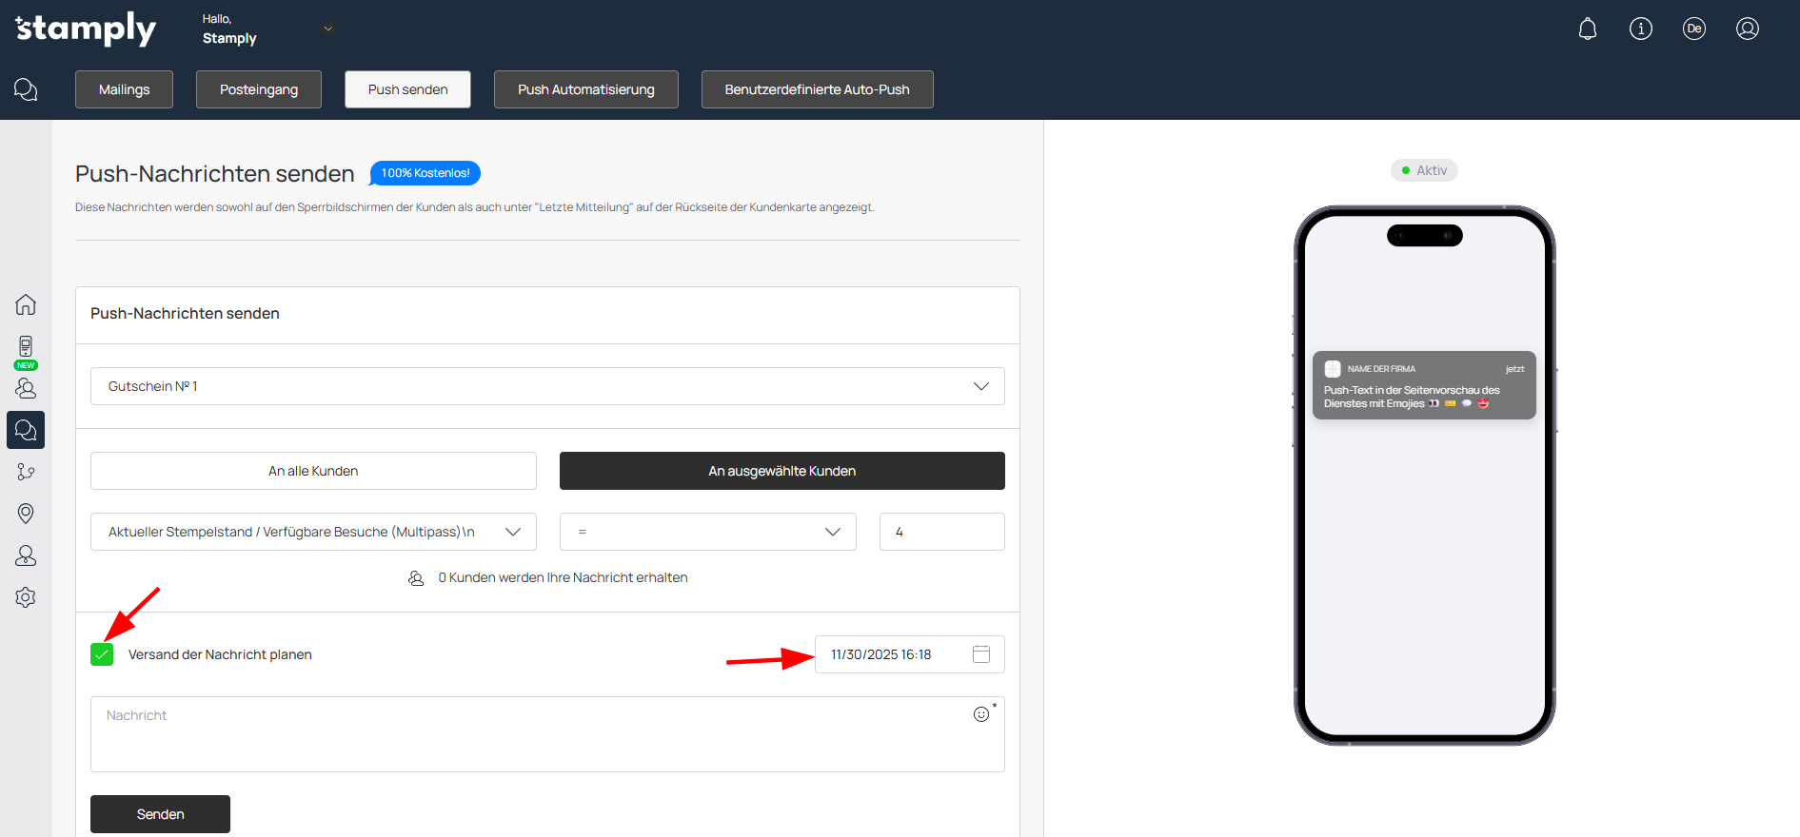Uncheck Versand der Nachricht planen checkbox
This screenshot has height=837, width=1800.
click(x=102, y=654)
